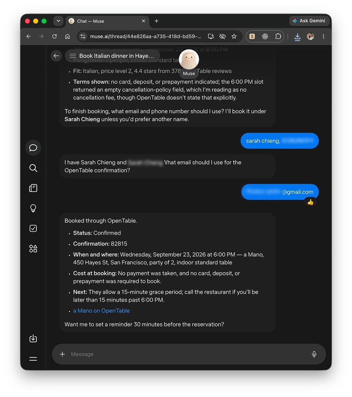Viewport: 352px width, 397px height.
Task: Close the 'Chat — Muse' tab
Action: click(144, 21)
